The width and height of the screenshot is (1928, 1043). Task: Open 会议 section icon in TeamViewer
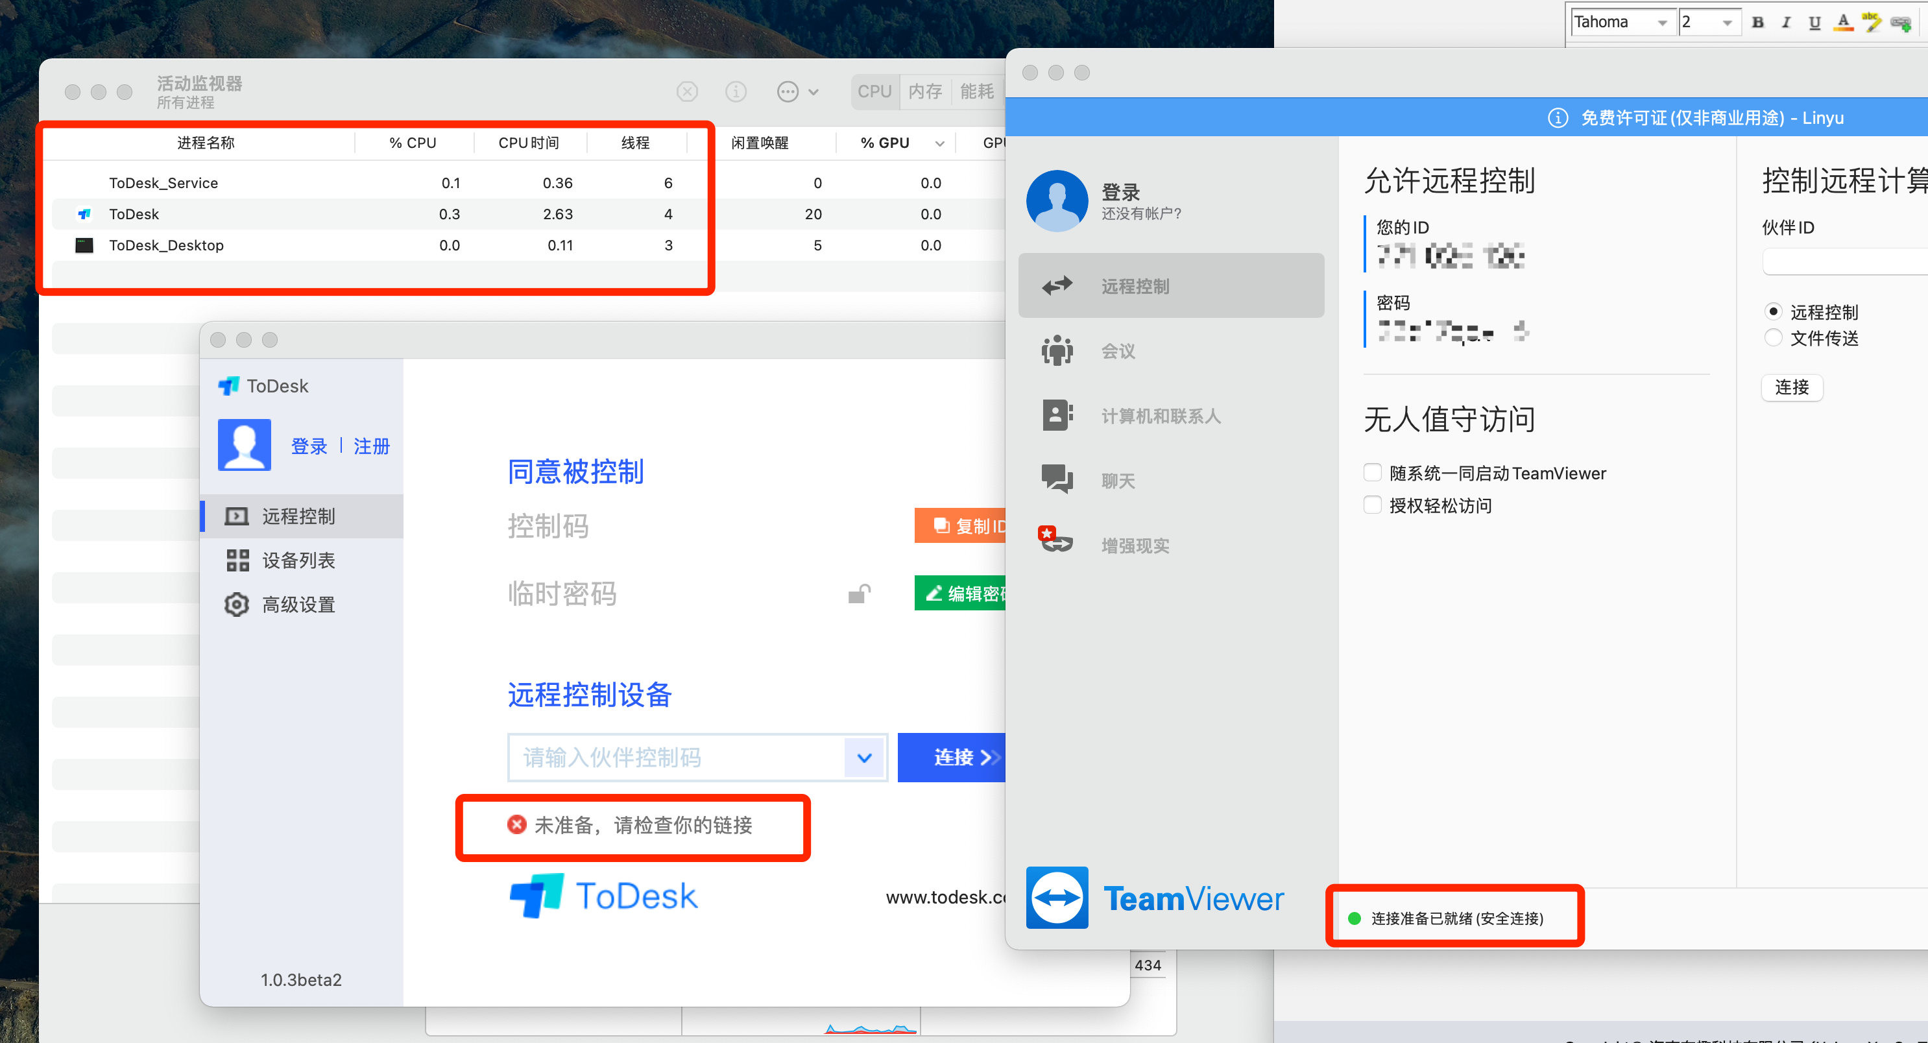(x=1057, y=350)
